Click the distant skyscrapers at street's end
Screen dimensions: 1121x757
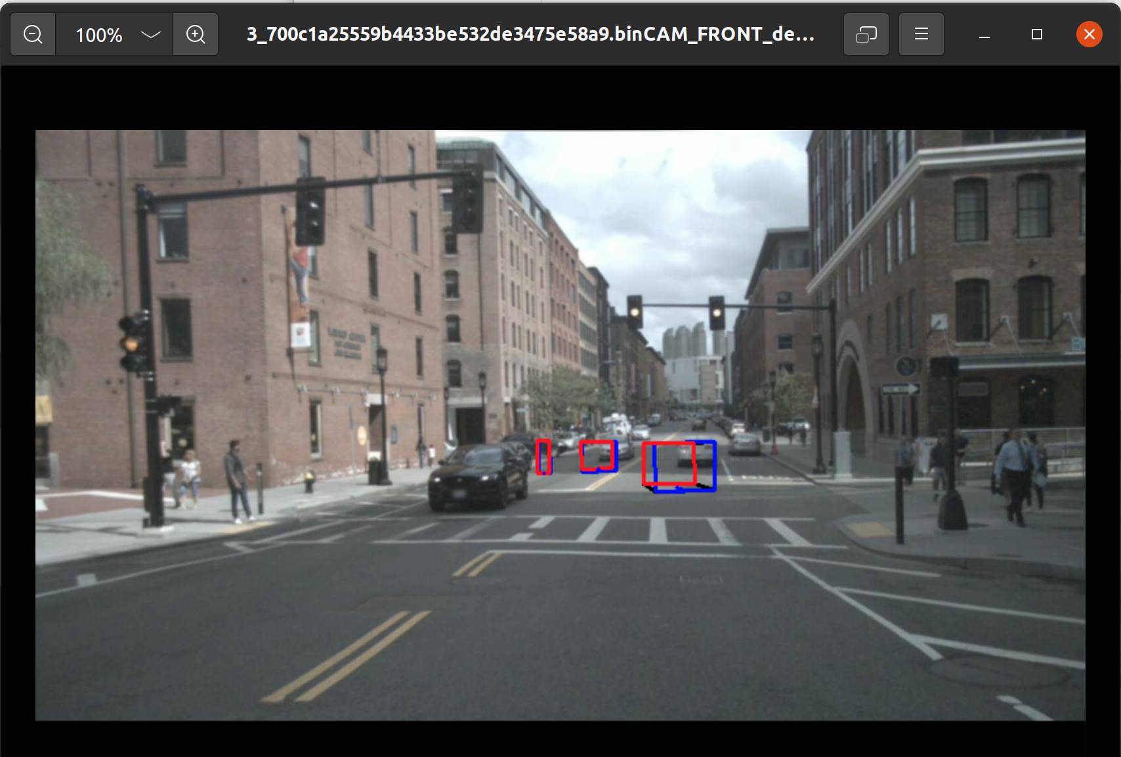click(685, 341)
